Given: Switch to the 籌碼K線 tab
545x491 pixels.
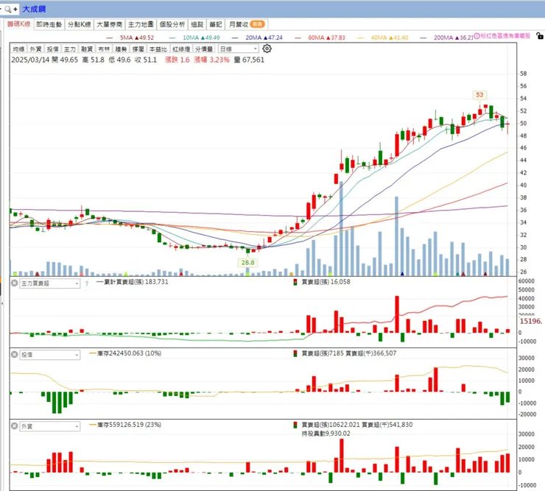Looking at the screenshot, I should [x=18, y=24].
